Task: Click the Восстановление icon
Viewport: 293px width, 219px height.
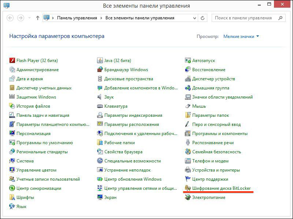Action: click(x=188, y=69)
